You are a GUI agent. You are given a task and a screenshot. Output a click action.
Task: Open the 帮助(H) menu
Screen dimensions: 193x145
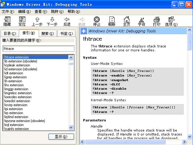pos(74,12)
